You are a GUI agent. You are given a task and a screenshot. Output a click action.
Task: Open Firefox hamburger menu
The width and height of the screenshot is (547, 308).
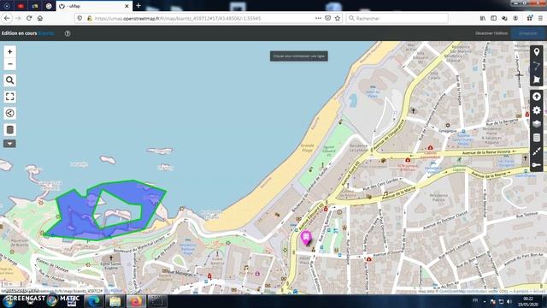tap(540, 18)
